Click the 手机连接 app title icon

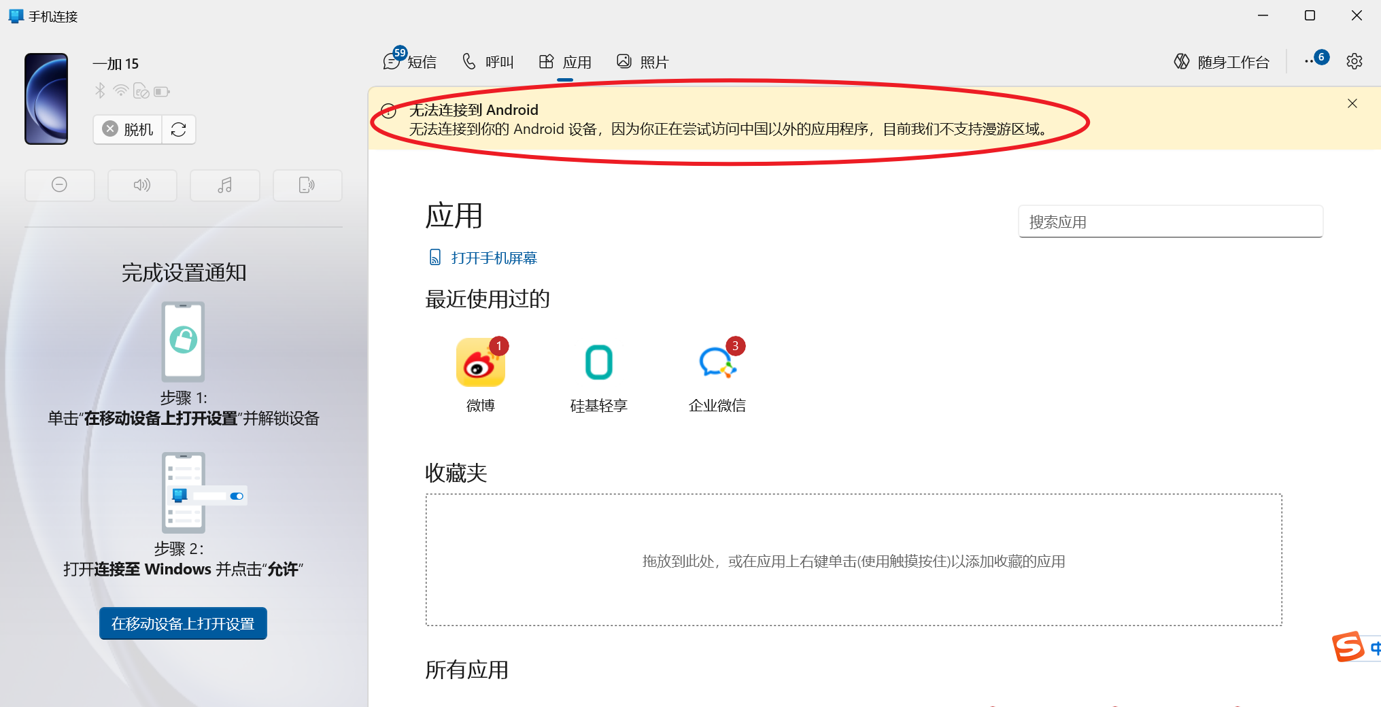(16, 16)
